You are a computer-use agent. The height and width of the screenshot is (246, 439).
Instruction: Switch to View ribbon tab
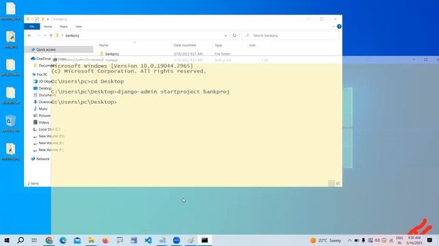[78, 27]
